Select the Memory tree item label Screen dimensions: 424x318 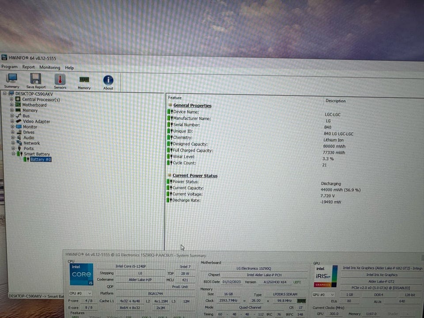pyautogui.click(x=30, y=110)
